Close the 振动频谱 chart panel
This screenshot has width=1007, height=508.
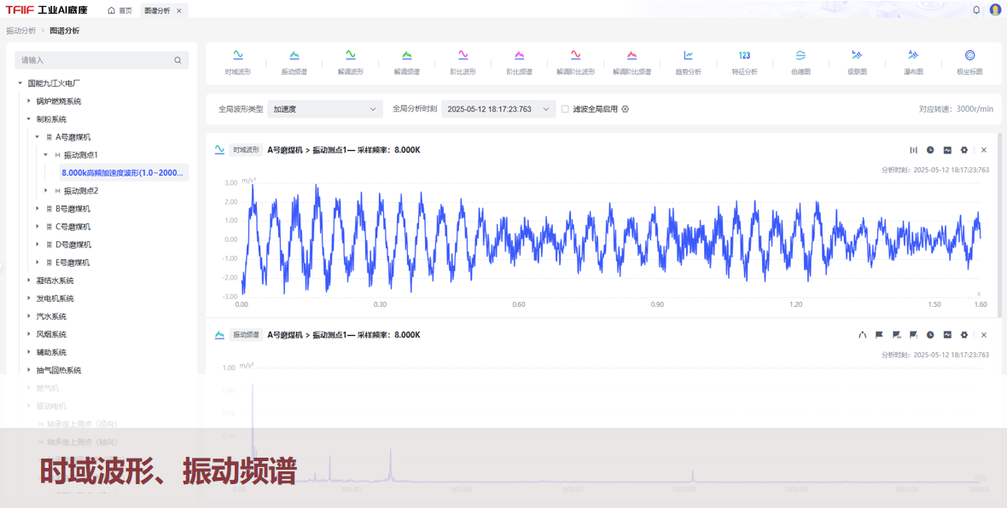[984, 335]
